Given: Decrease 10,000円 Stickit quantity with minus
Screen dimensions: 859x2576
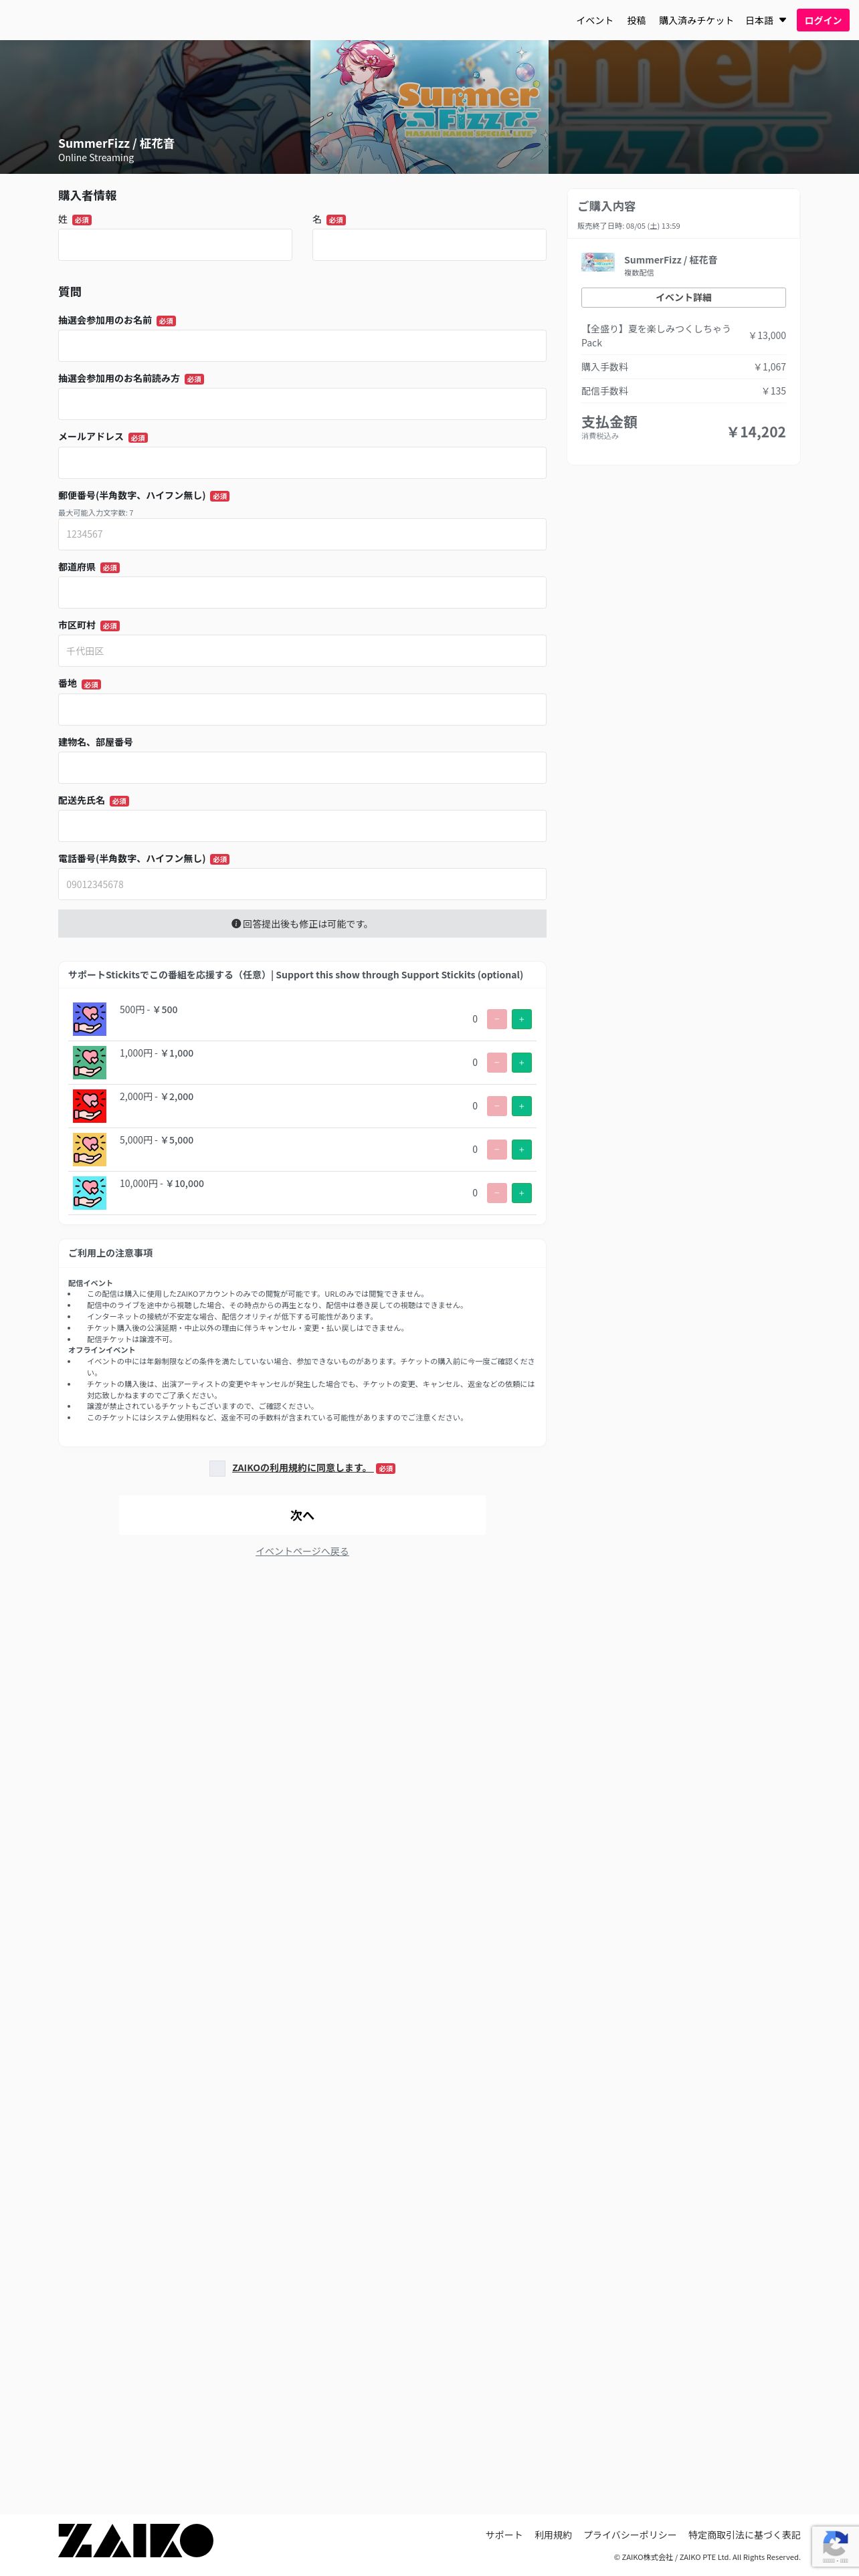Looking at the screenshot, I should coord(496,1193).
